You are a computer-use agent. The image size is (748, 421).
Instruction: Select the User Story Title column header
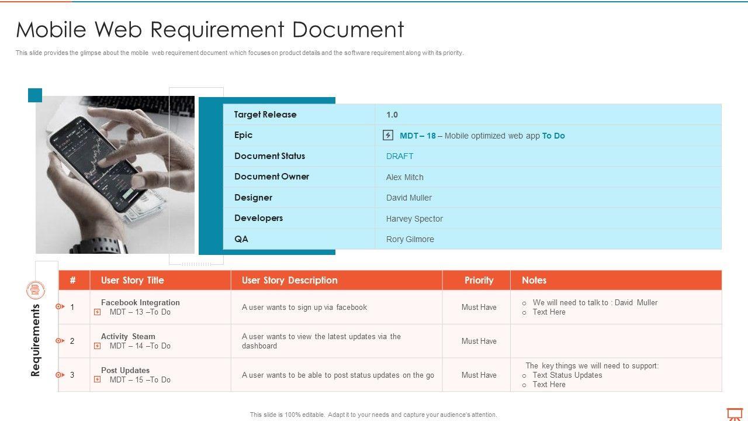(x=132, y=280)
